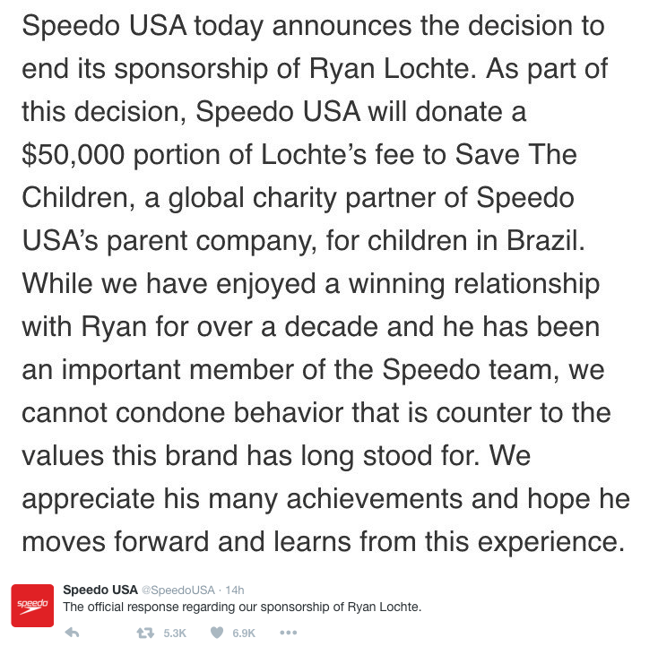Open the more options ellipsis menu
658x655 pixels.
[x=288, y=633]
